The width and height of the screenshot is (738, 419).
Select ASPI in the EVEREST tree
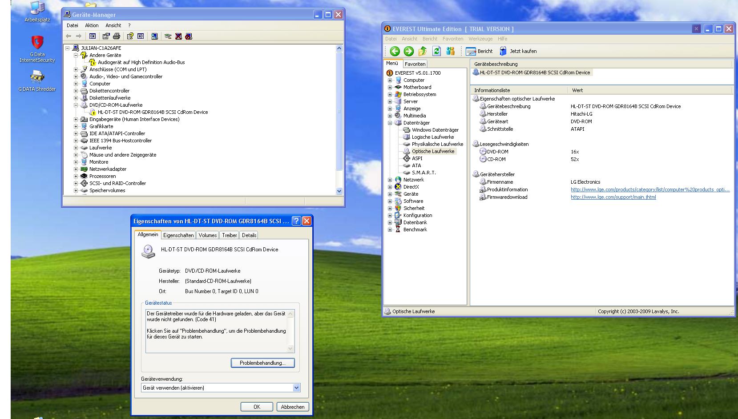point(417,158)
